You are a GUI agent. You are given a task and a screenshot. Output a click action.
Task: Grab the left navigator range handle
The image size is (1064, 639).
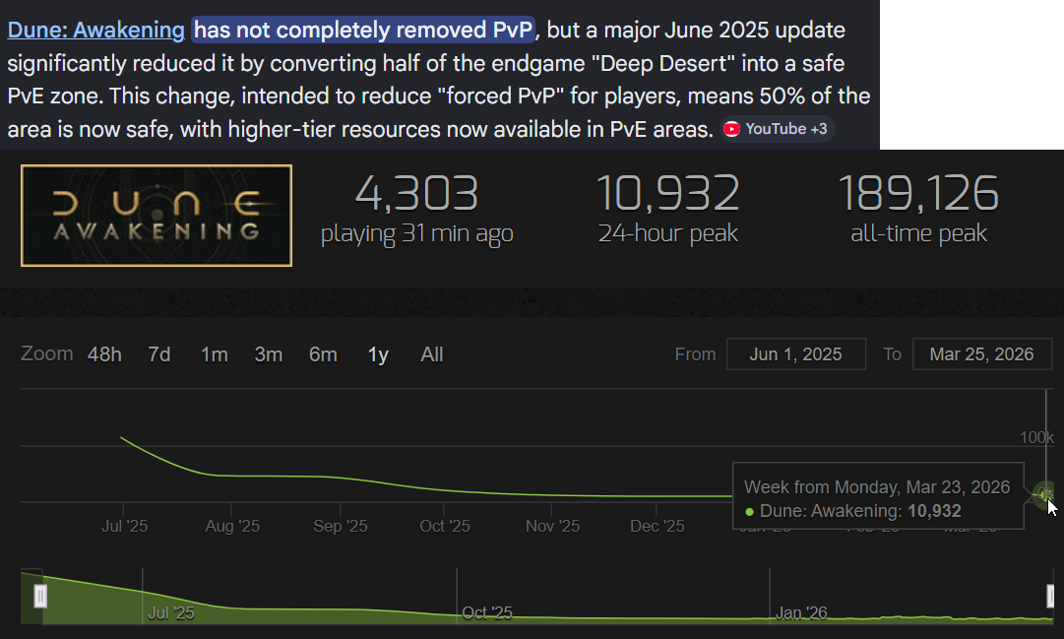tap(40, 597)
